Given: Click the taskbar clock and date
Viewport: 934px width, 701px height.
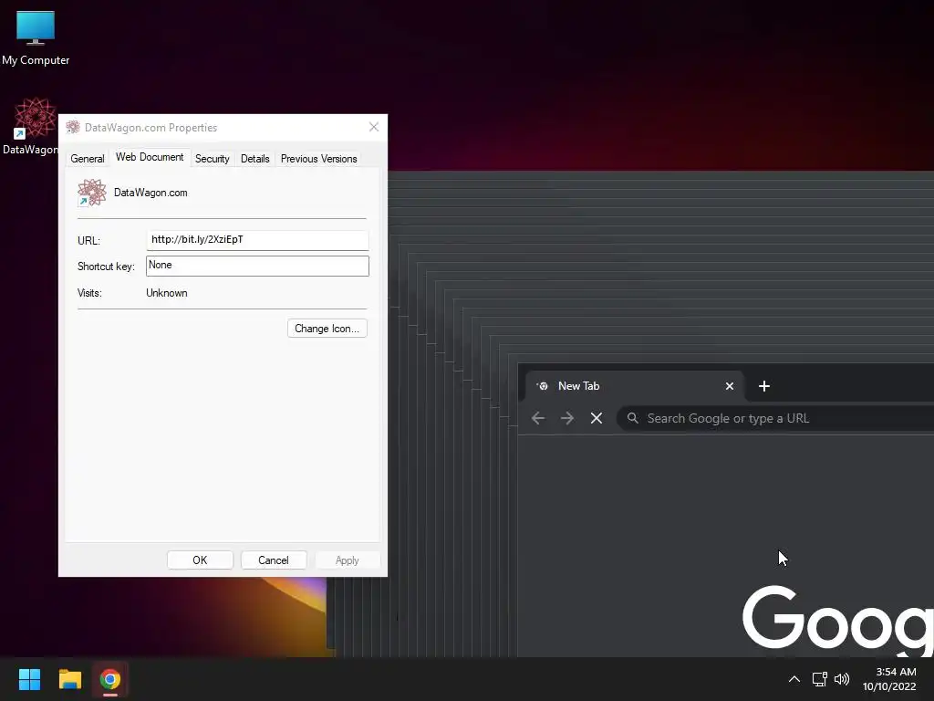Looking at the screenshot, I should pyautogui.click(x=889, y=679).
